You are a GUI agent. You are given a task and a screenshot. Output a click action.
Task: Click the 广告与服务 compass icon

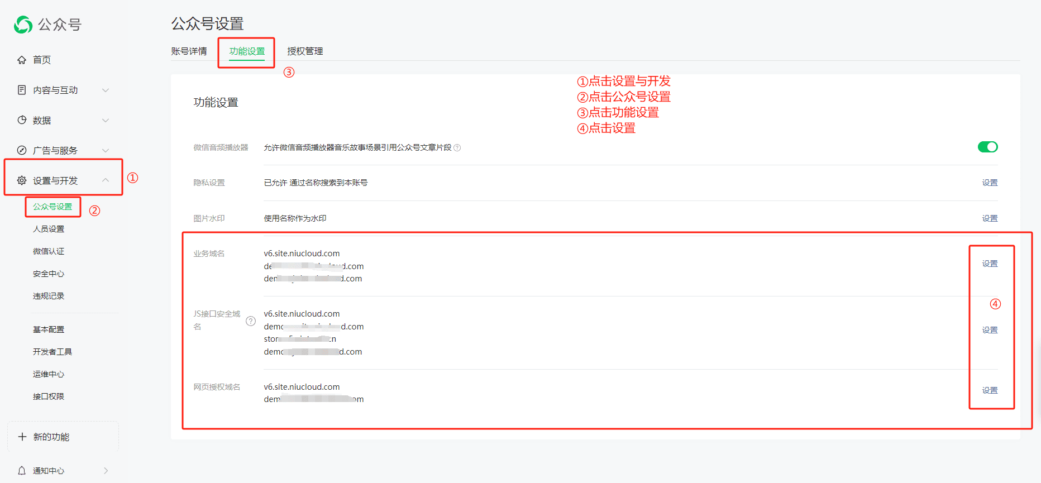pos(22,150)
